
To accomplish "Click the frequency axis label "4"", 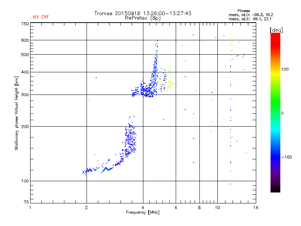I will coord(143,208).
